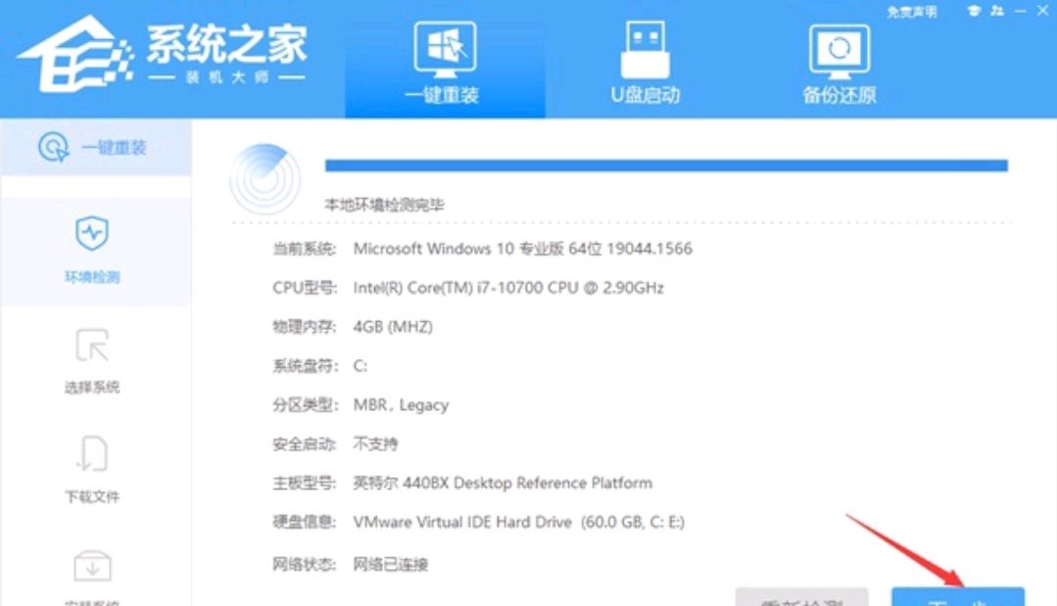Click the 物理内存 label
The height and width of the screenshot is (606, 1057).
pos(304,327)
